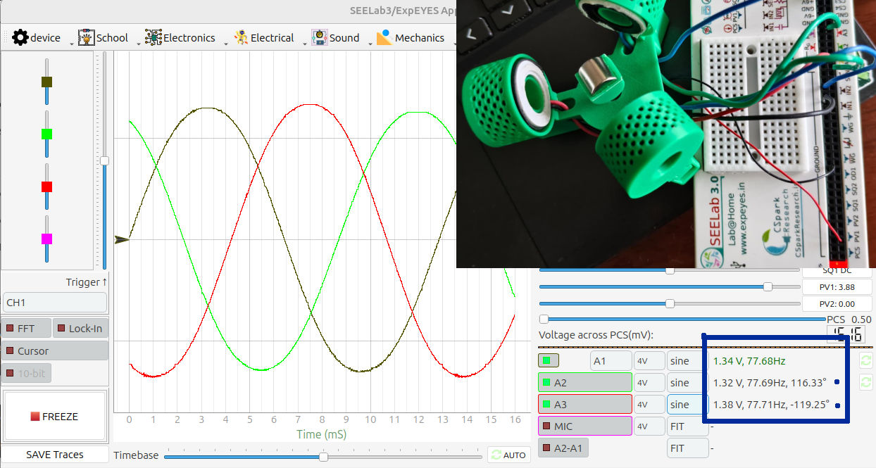Click the refresh icon in A2 row

[865, 382]
